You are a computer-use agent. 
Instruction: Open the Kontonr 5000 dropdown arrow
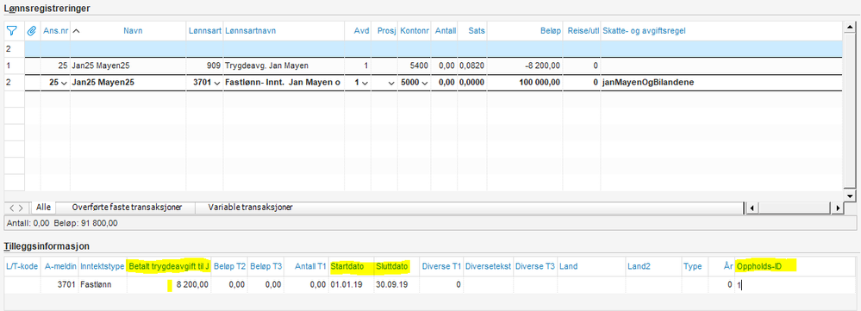(x=424, y=83)
